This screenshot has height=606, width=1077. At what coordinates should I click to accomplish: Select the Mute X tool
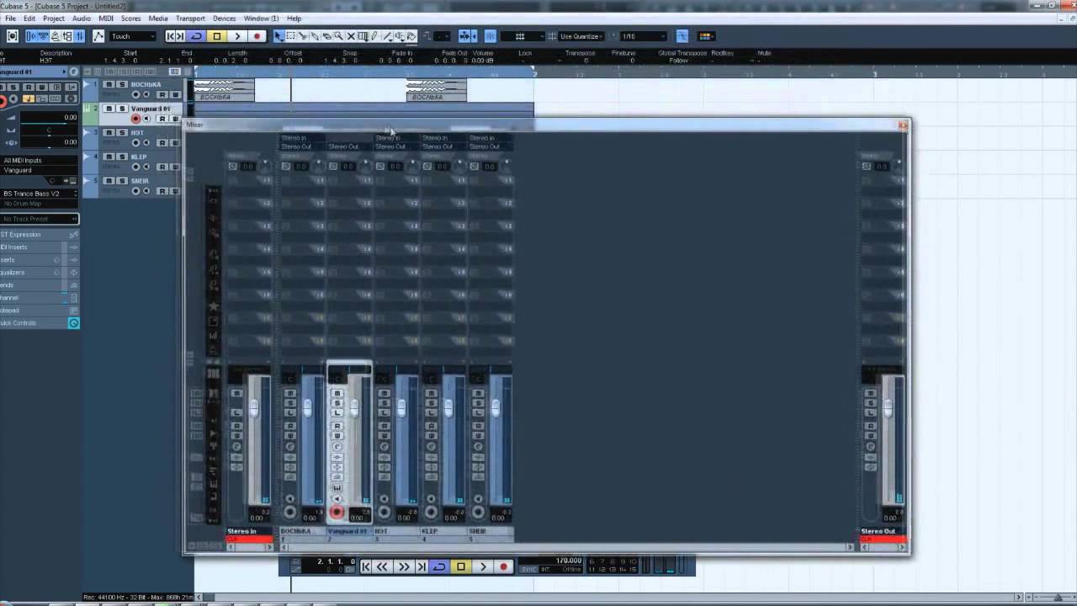click(x=351, y=36)
